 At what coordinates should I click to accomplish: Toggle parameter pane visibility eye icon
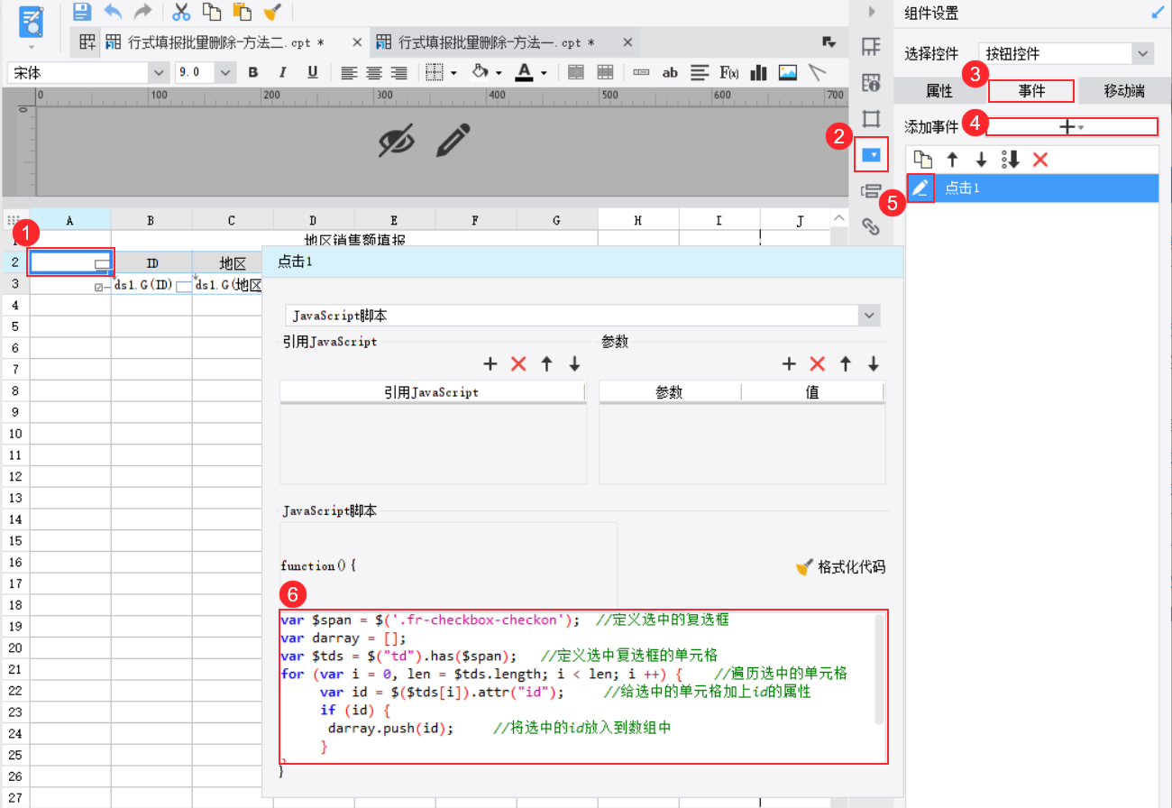pyautogui.click(x=398, y=141)
